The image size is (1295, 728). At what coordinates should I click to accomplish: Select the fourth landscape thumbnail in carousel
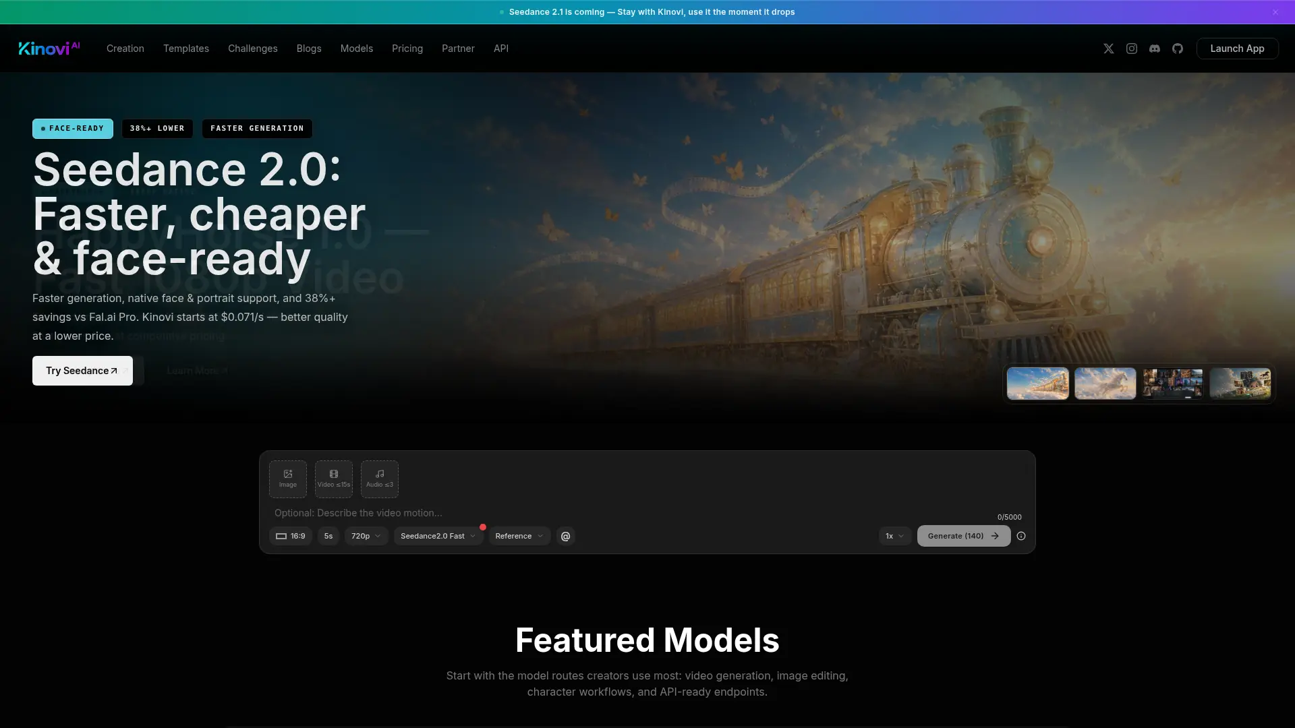click(x=1240, y=384)
